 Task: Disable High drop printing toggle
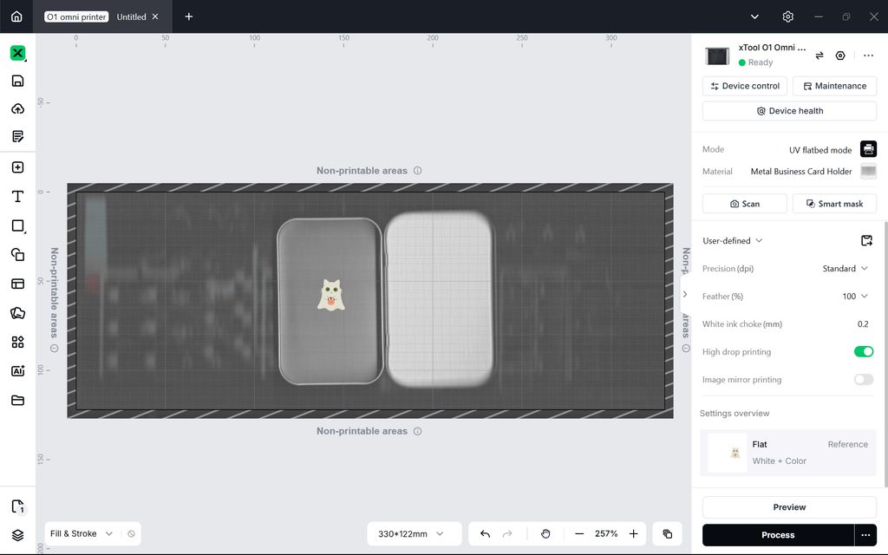(x=864, y=352)
